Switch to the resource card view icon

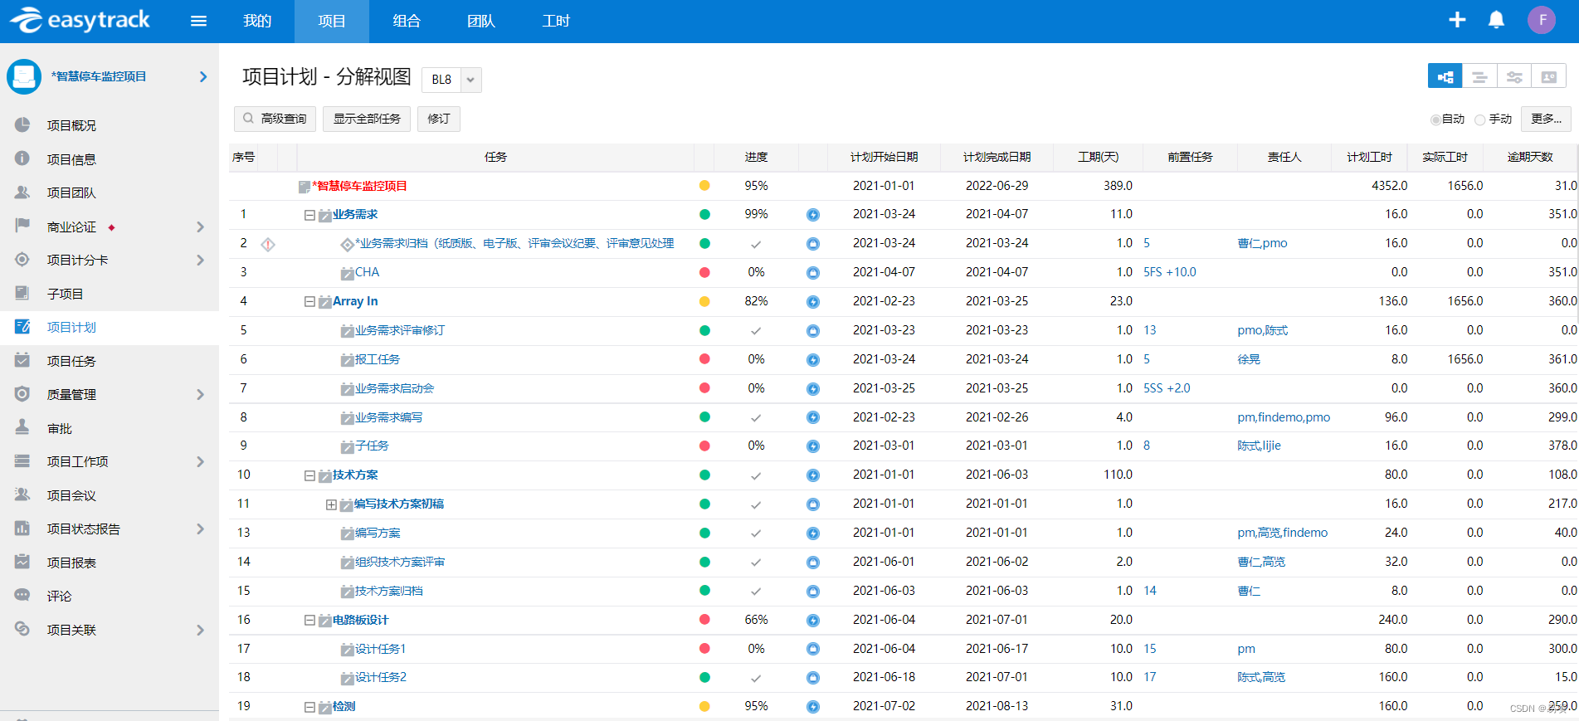pos(1548,76)
